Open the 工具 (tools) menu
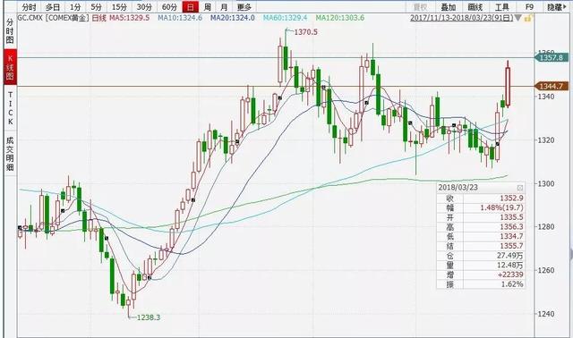The width and height of the screenshot is (573, 338). tap(501, 7)
